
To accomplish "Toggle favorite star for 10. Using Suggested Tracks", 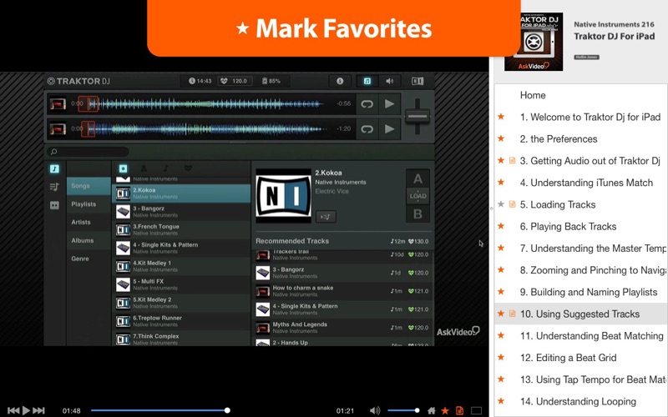I will tap(502, 314).
